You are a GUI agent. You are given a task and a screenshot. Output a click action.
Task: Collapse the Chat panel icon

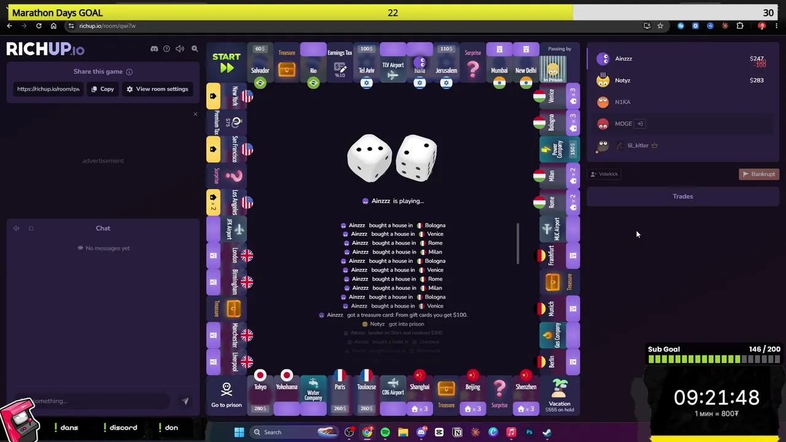pos(31,228)
